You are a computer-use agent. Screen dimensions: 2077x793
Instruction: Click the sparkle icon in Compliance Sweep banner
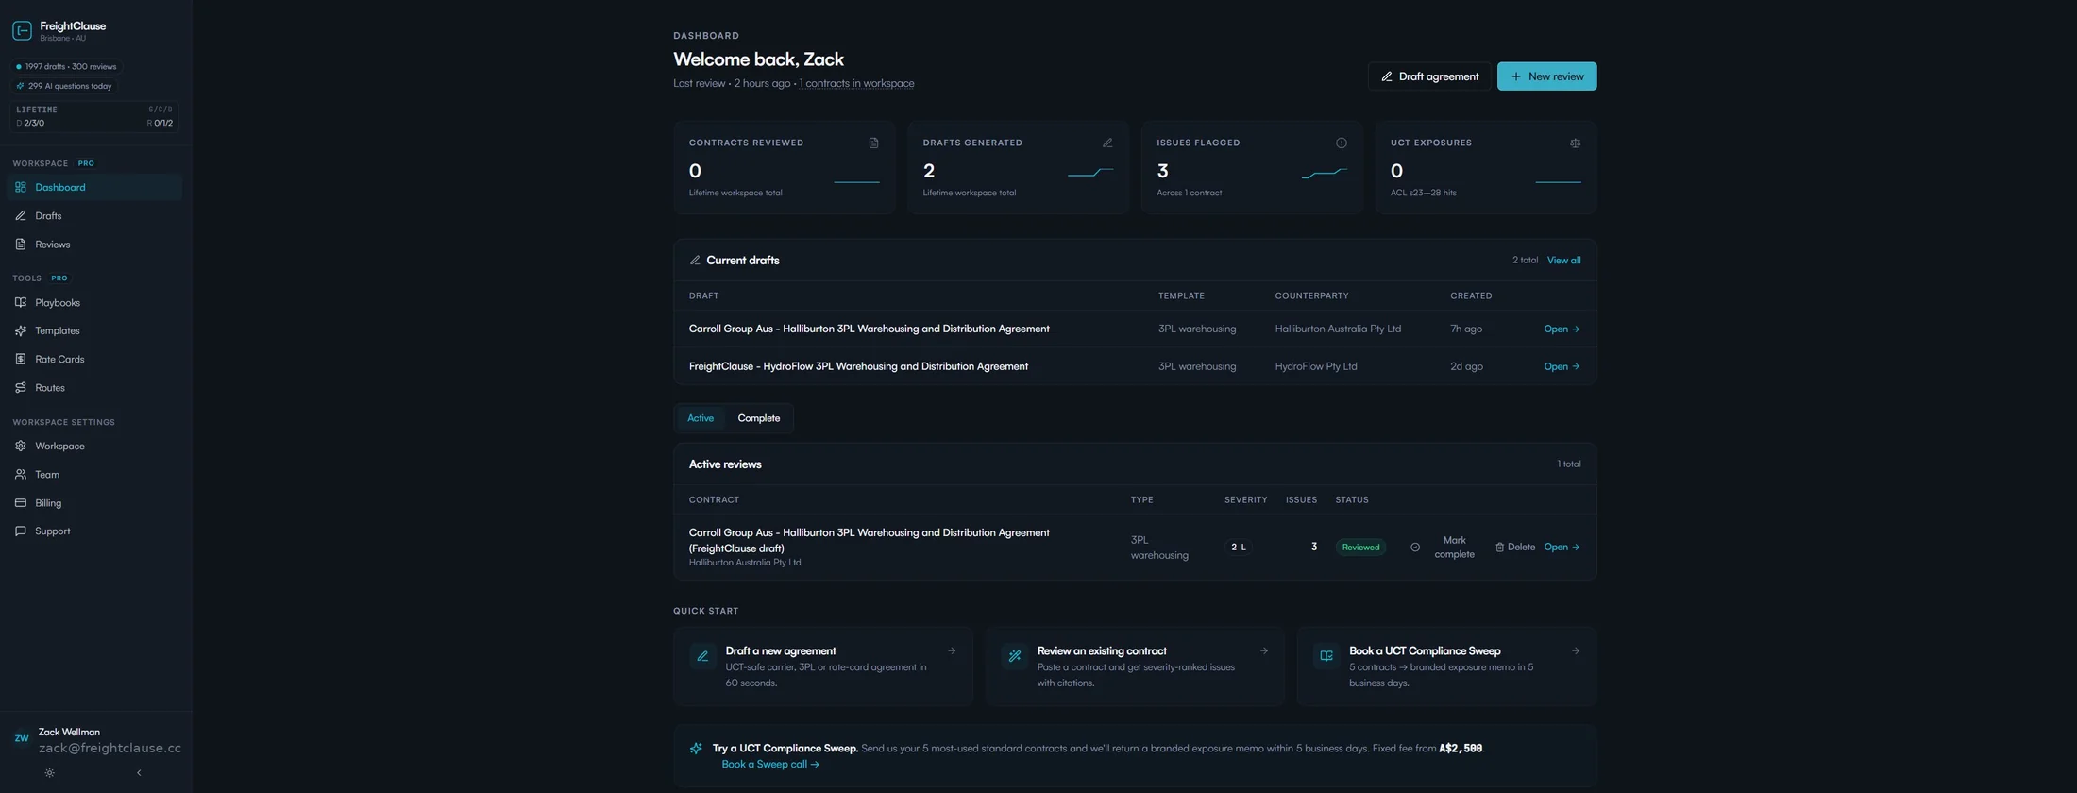(x=696, y=749)
